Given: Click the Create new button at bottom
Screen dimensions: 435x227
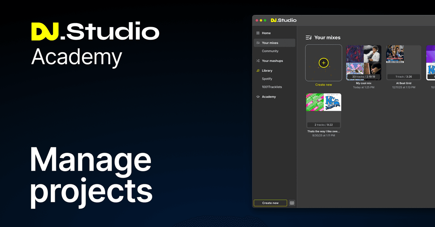Looking at the screenshot, I should [270, 203].
